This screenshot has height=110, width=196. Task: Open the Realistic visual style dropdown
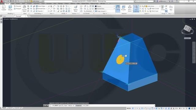[x=105, y=6]
